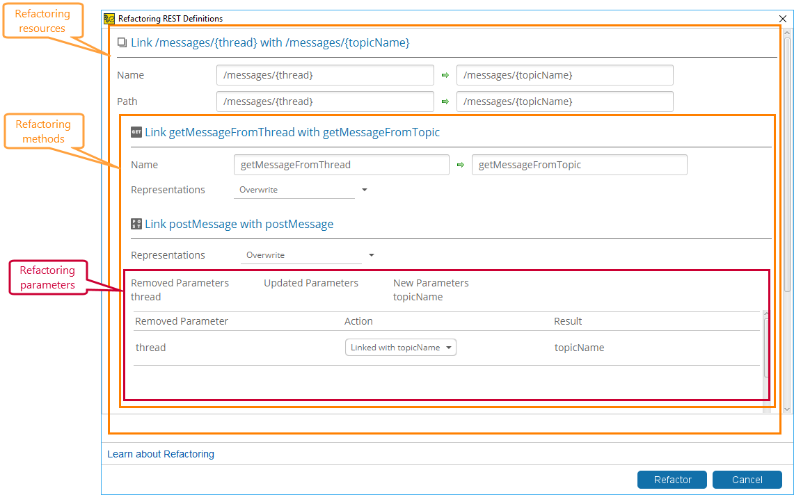
Task: Click inside the /messages/{topicName} Name field
Action: [x=565, y=75]
